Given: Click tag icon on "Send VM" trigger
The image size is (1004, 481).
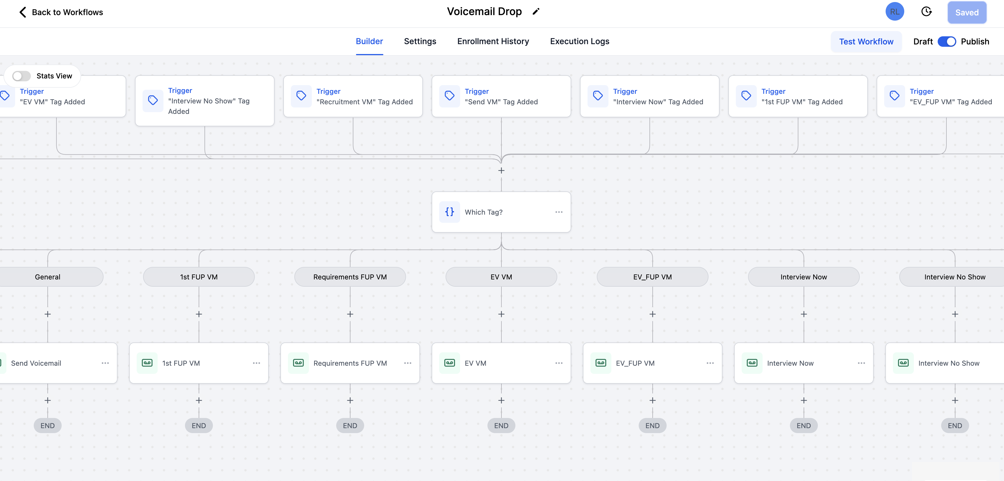Looking at the screenshot, I should coord(449,96).
